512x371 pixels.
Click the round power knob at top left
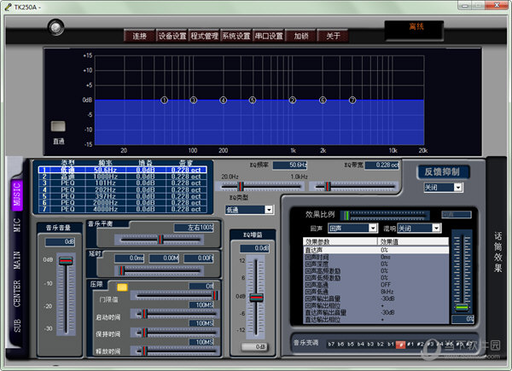tap(55, 27)
